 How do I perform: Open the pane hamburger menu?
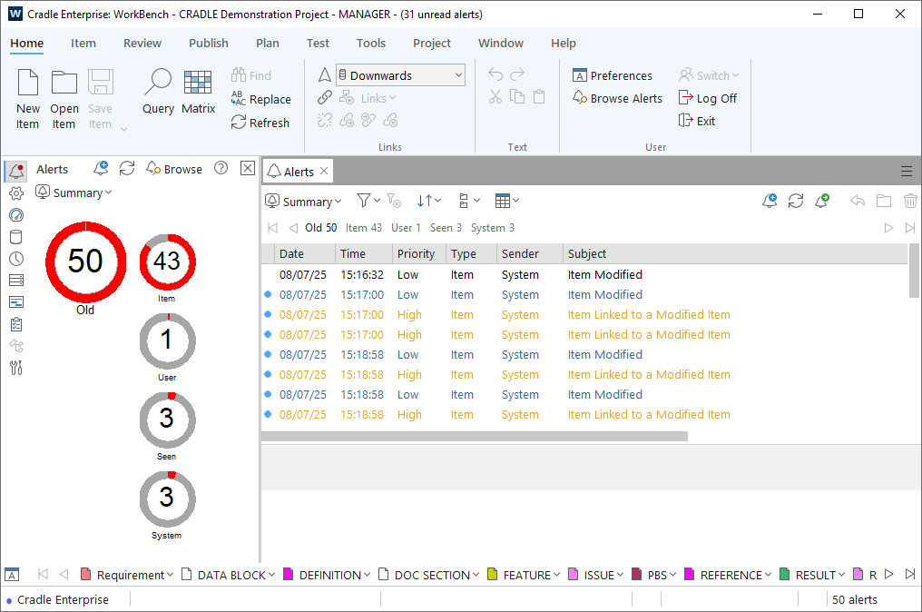point(907,172)
